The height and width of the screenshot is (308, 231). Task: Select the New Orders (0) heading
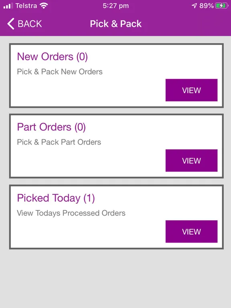tap(53, 57)
